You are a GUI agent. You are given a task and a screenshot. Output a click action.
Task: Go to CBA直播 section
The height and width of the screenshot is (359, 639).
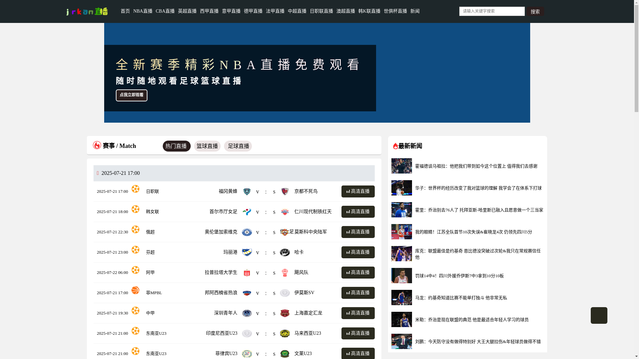[165, 11]
